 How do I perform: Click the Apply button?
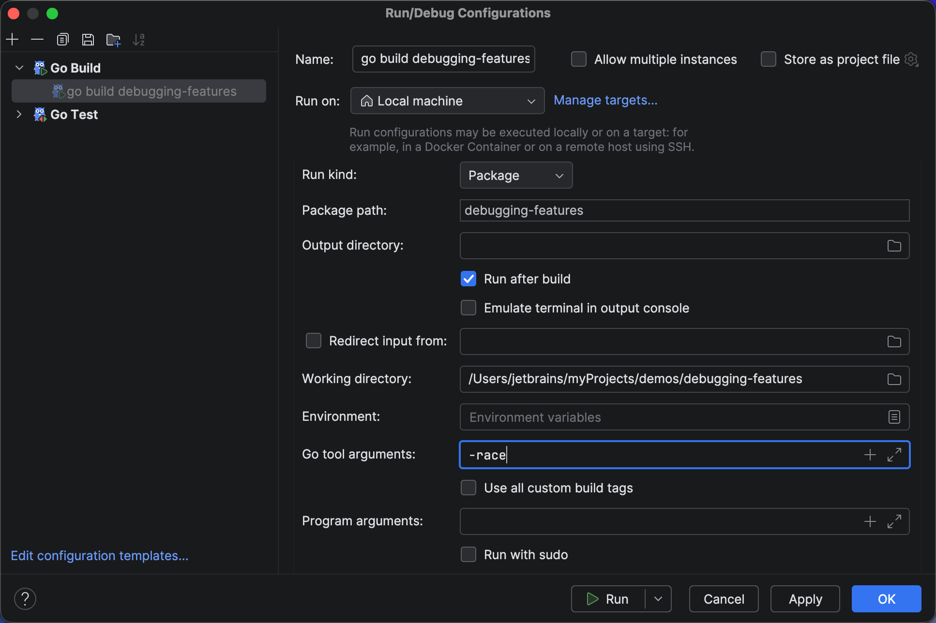[805, 599]
